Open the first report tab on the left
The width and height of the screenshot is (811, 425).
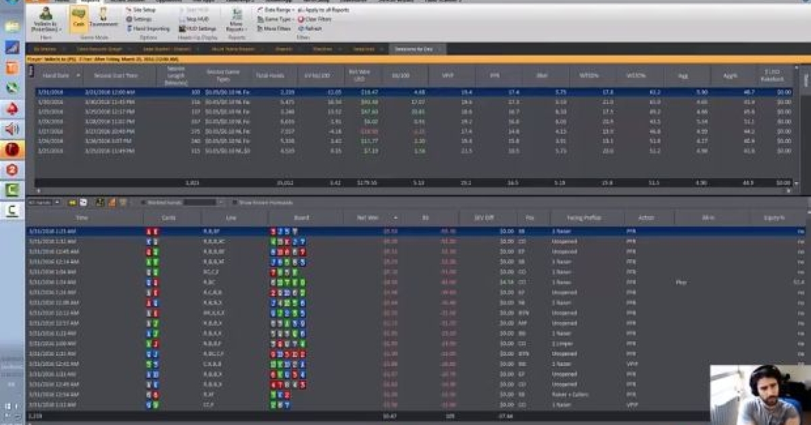click(x=45, y=49)
